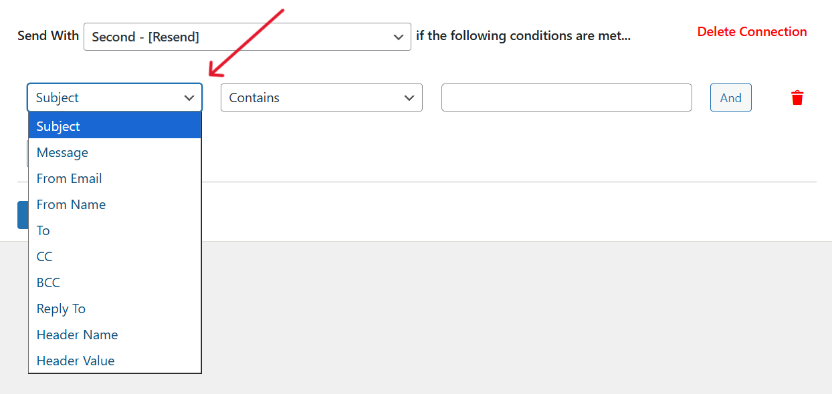Collapse the Subject field dropdown
Viewport: 832px width, 394px height.
tap(114, 97)
